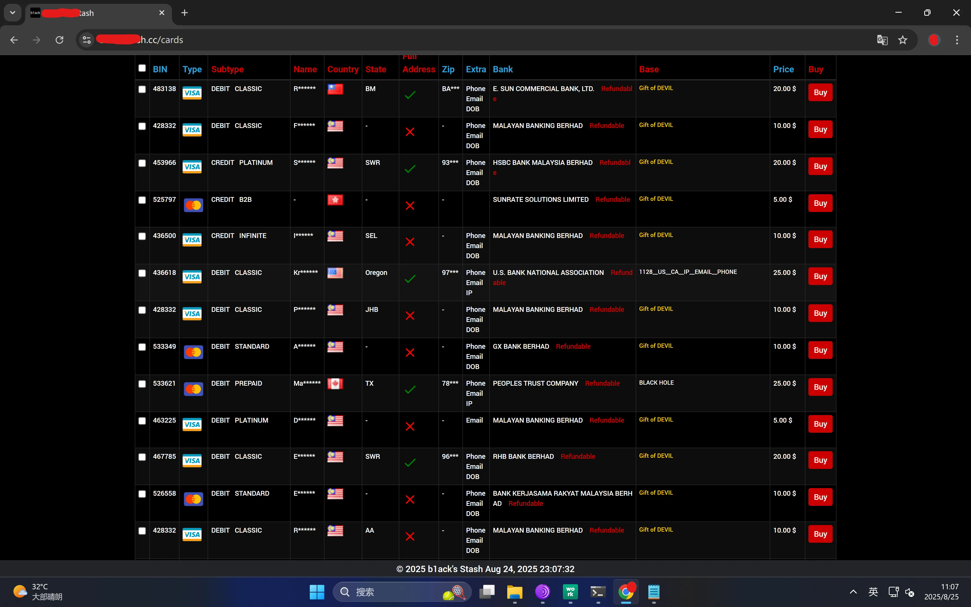This screenshot has width=971, height=607.
Task: Click the Country column header
Action: pyautogui.click(x=343, y=69)
